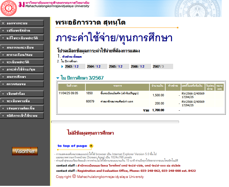Viewport: 229px width, 187px height.
Task: Click the VisionNet logo button
Action: coord(25,151)
